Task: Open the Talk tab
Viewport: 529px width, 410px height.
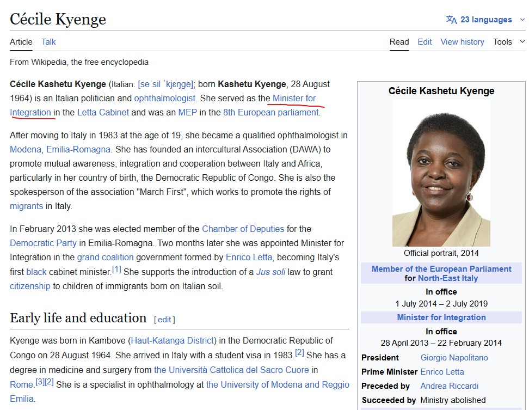Action: (x=48, y=42)
